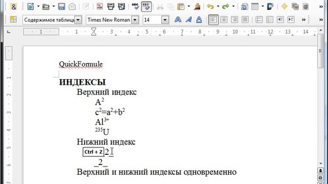Open the font size dropdown arrow

tap(165, 20)
